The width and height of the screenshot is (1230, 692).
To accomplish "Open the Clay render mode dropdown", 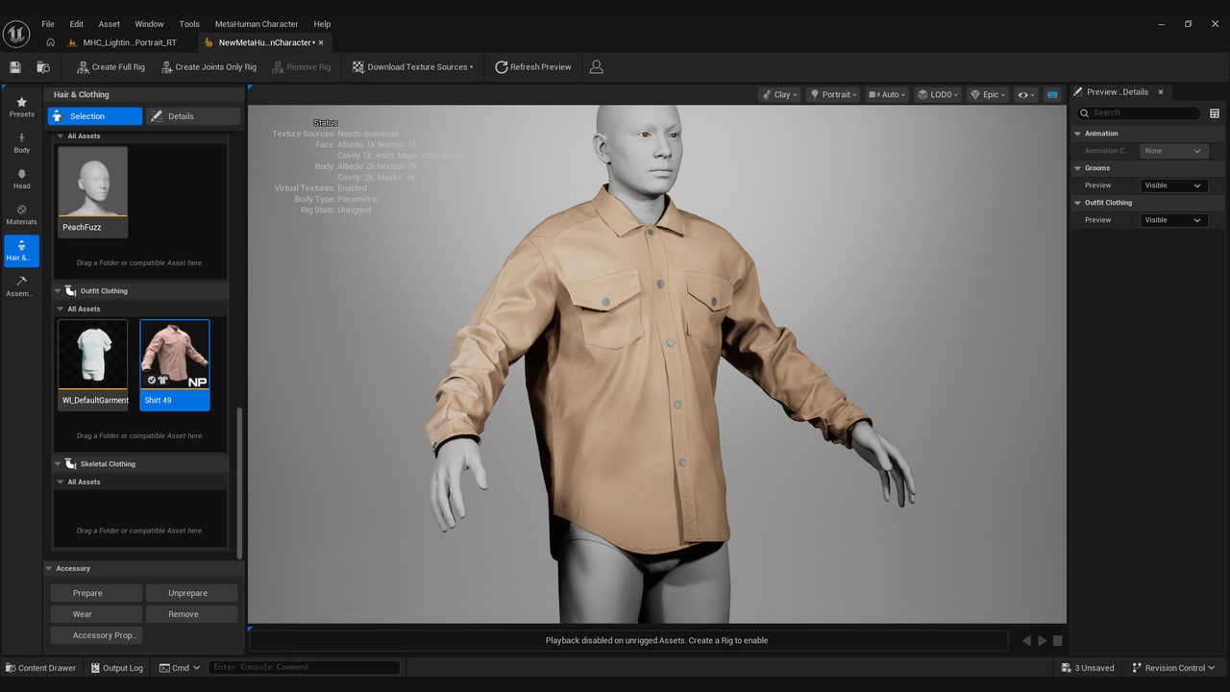I will click(779, 94).
